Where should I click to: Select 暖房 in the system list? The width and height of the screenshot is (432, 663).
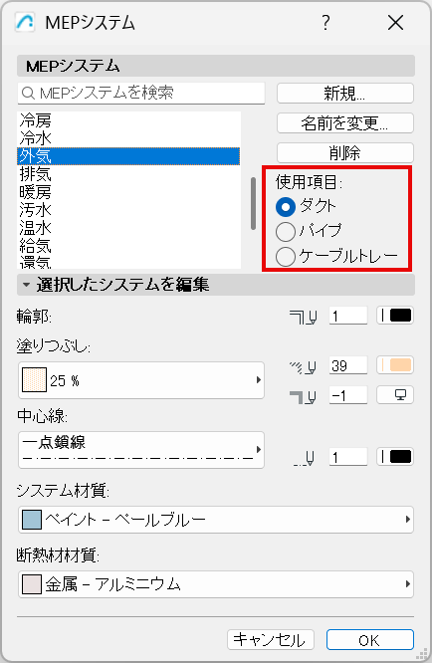(128, 192)
